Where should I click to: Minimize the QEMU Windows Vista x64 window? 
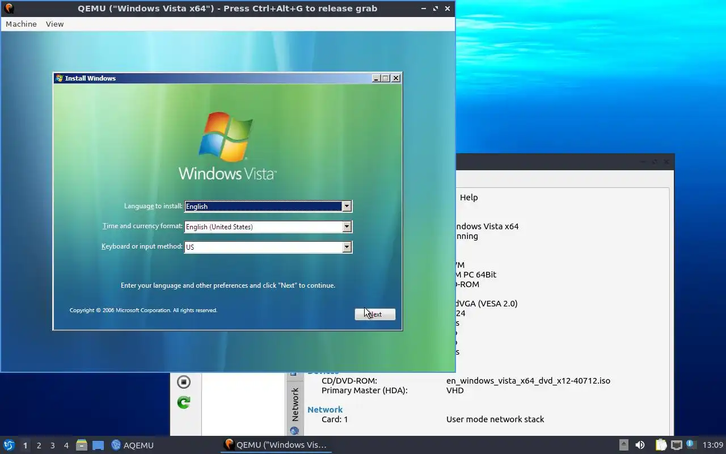[x=424, y=9]
